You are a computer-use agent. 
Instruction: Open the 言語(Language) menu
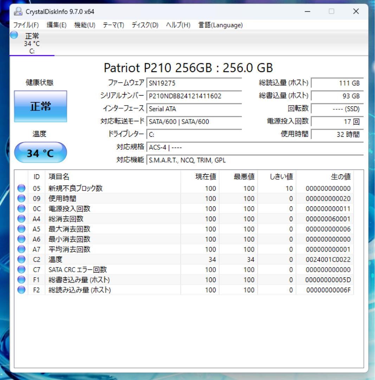(221, 25)
